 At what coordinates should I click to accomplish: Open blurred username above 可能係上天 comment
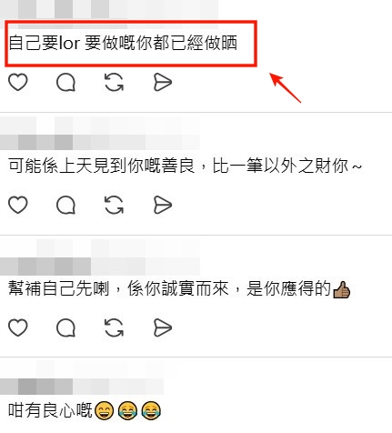click(100, 134)
